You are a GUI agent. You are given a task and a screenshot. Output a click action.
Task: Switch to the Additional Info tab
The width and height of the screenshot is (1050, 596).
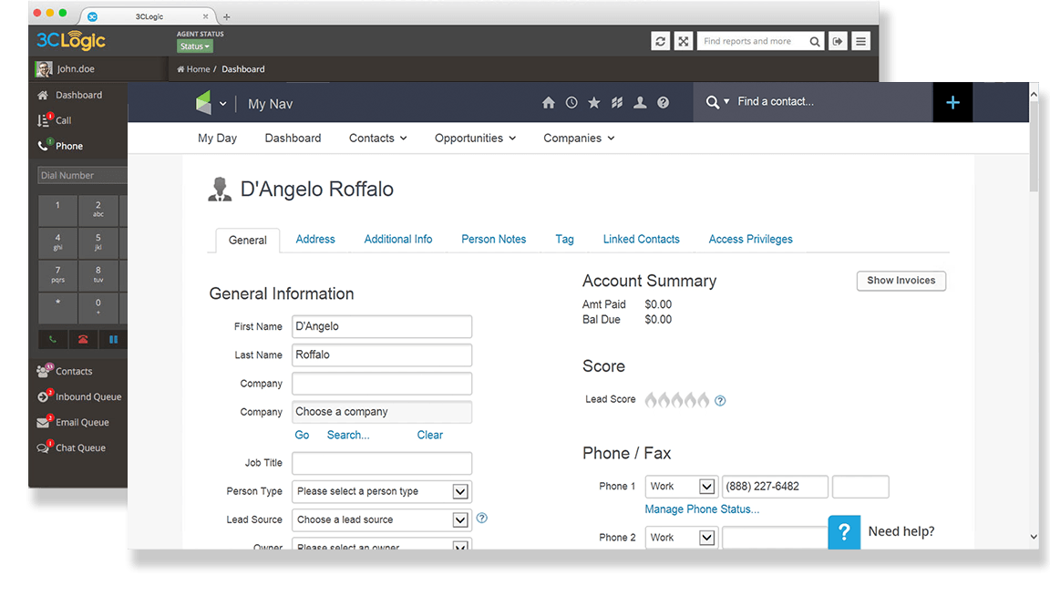(397, 239)
